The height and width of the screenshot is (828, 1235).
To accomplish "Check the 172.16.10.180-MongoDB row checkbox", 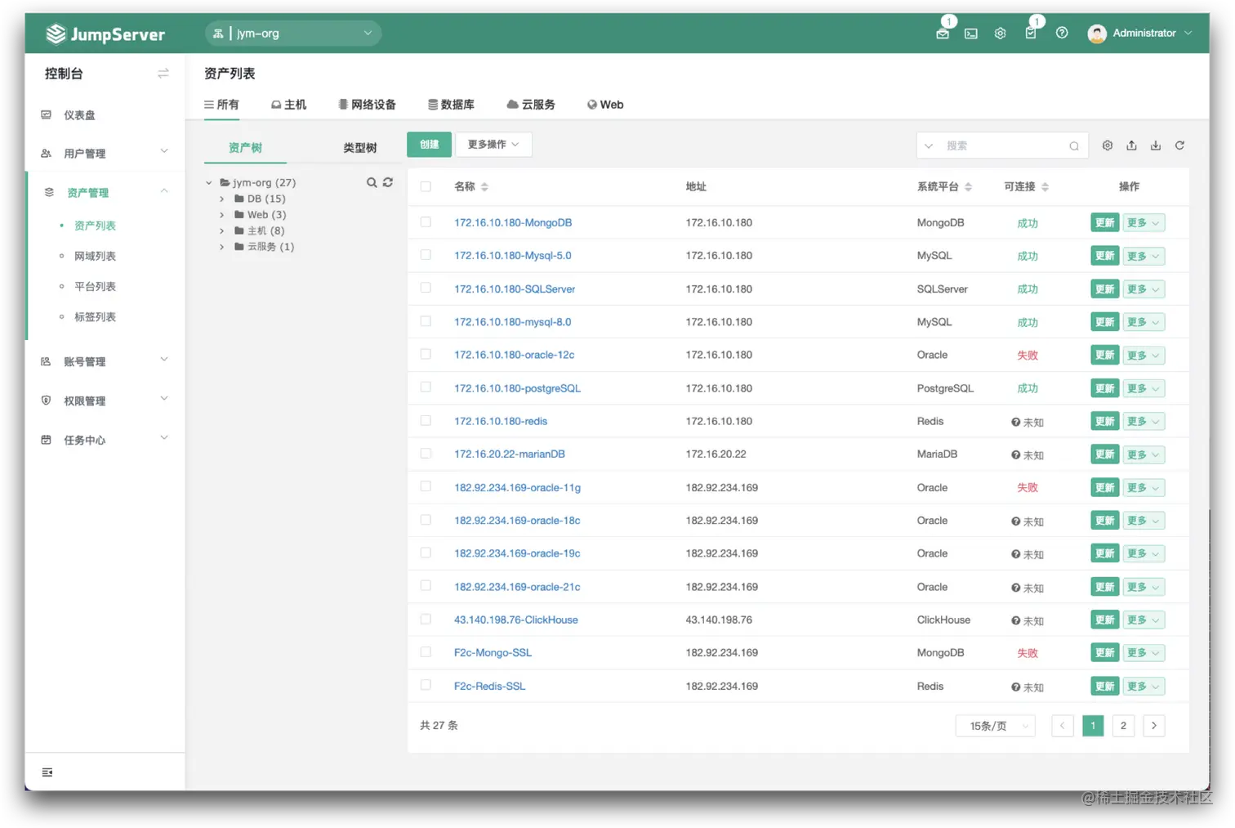I will point(426,222).
